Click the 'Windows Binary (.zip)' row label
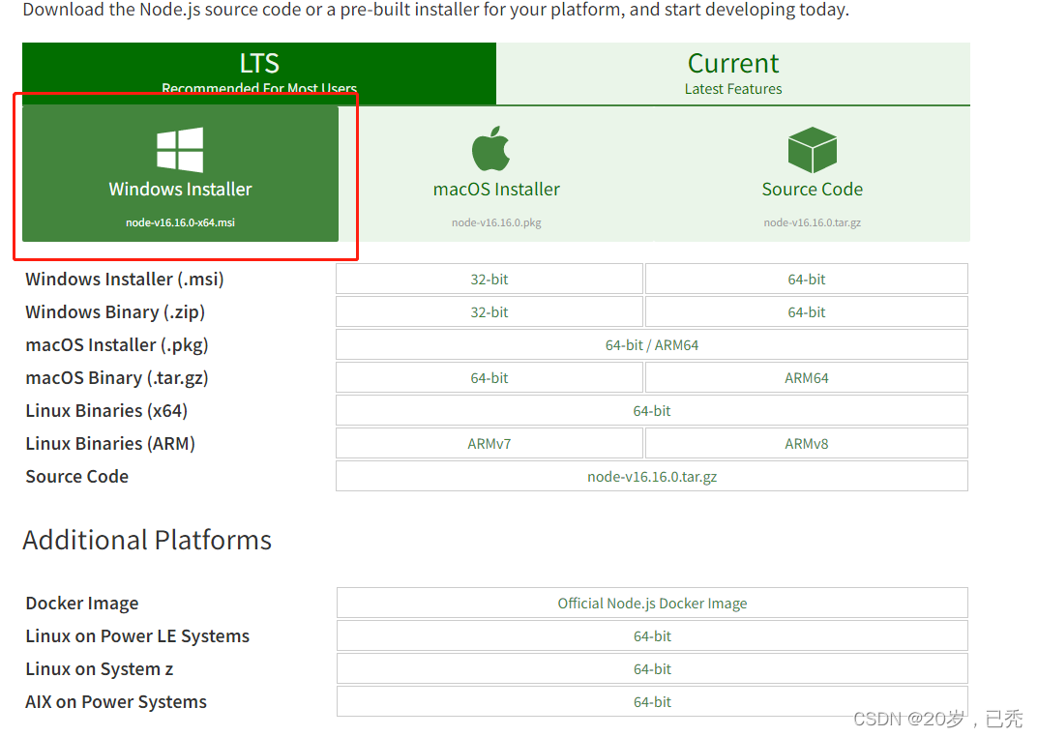Image resolution: width=1038 pixels, height=737 pixels. [x=115, y=312]
